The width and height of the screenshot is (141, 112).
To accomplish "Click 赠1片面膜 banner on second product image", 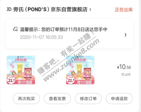I will click(x=84, y=82).
